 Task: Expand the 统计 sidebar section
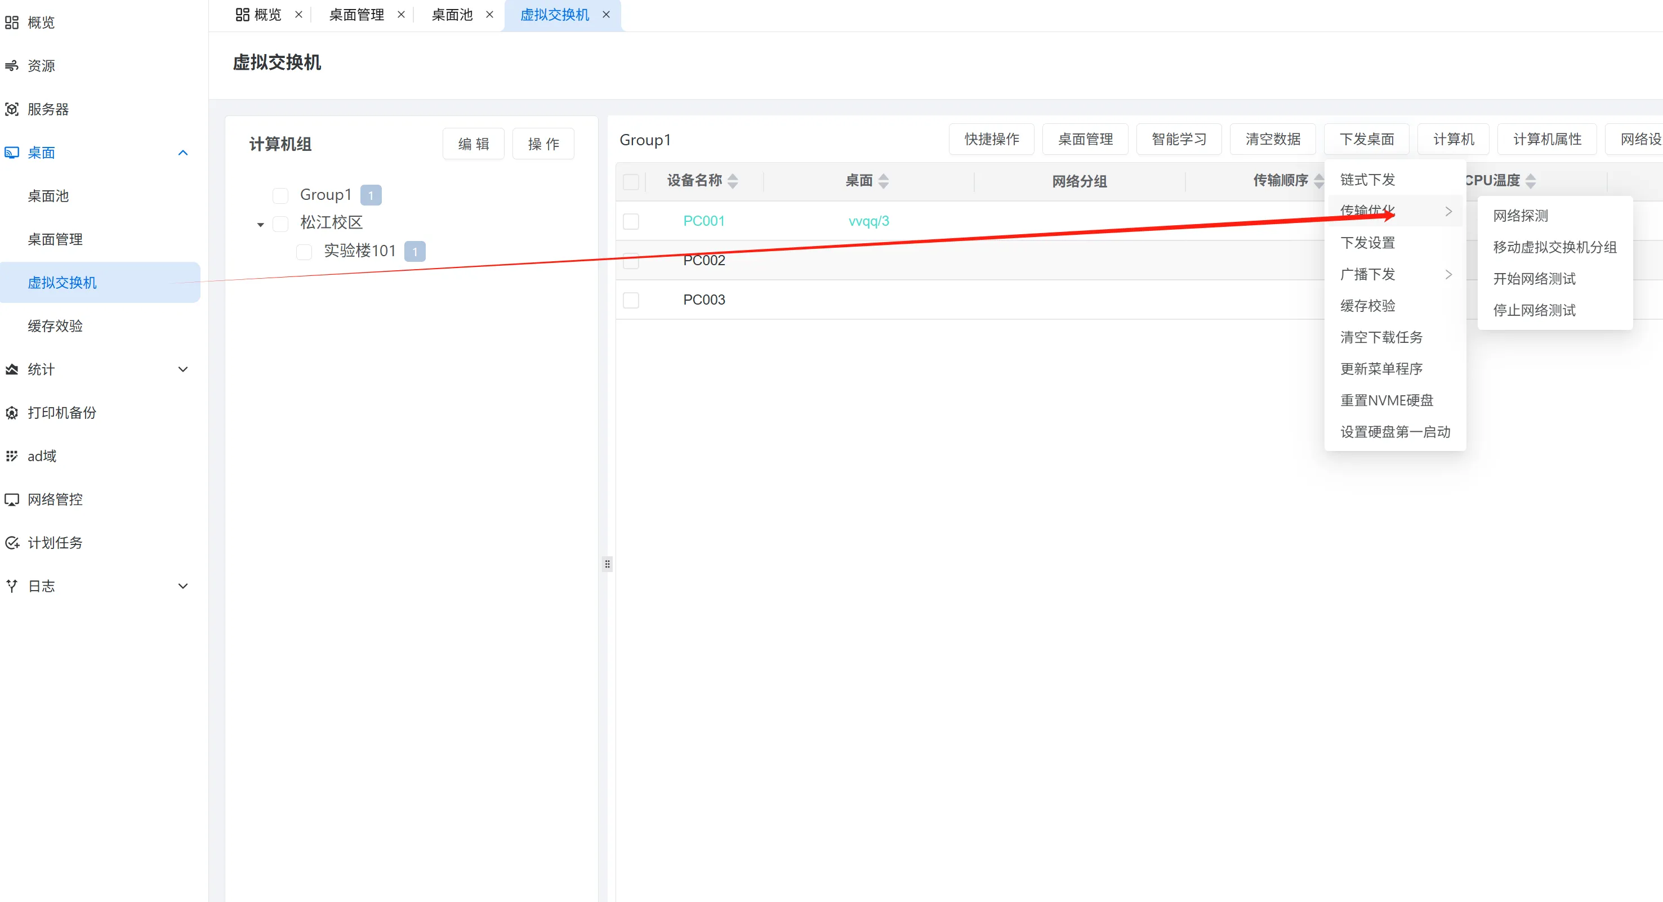pos(182,369)
